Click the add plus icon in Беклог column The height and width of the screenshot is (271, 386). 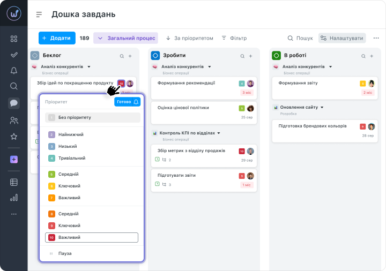(130, 56)
